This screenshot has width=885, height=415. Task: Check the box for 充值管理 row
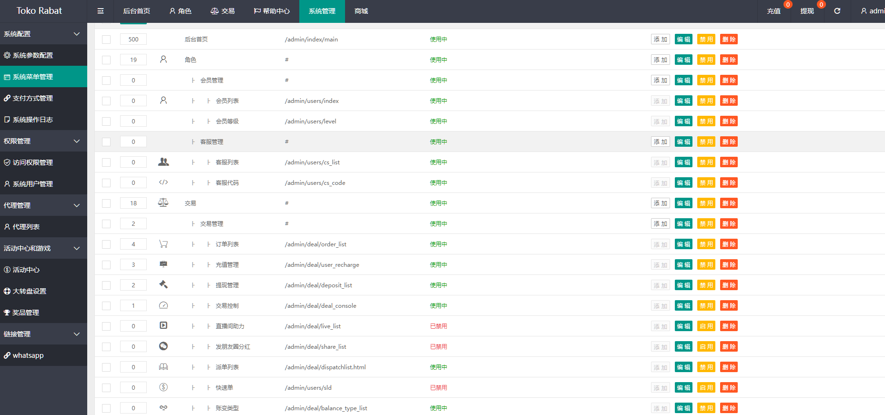[x=106, y=265]
